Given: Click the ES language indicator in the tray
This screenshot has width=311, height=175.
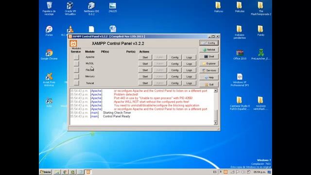Looking at the screenshot, I should point(215,172).
